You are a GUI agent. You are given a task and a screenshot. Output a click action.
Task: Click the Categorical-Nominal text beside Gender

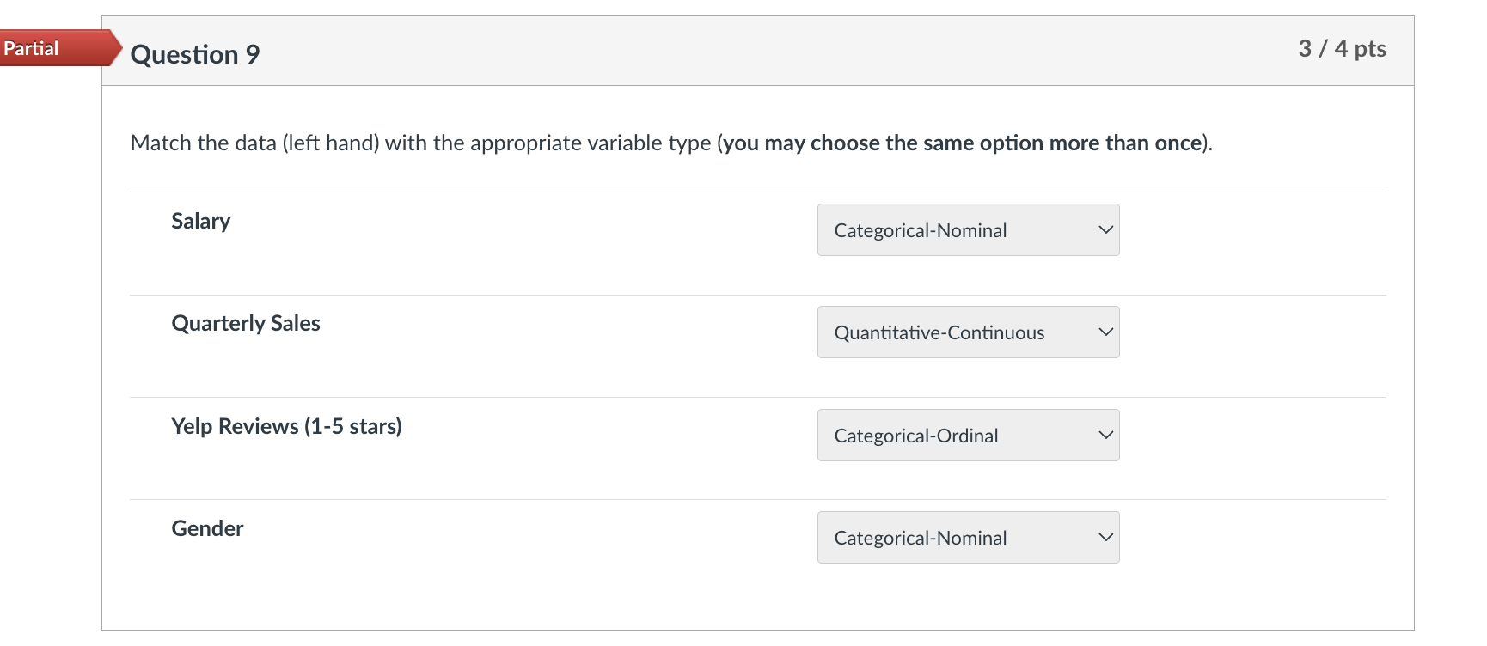click(x=920, y=539)
